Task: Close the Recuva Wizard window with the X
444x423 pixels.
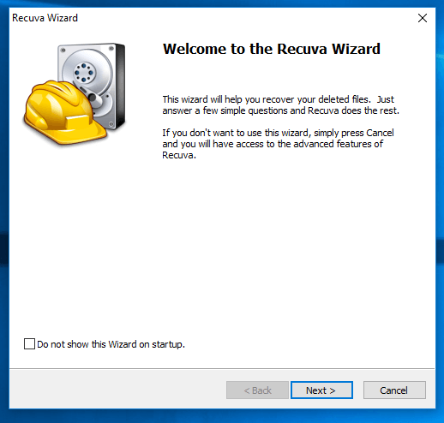Action: pyautogui.click(x=423, y=18)
